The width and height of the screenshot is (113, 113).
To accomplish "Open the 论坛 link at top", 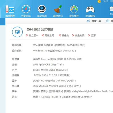I will 106,1.
